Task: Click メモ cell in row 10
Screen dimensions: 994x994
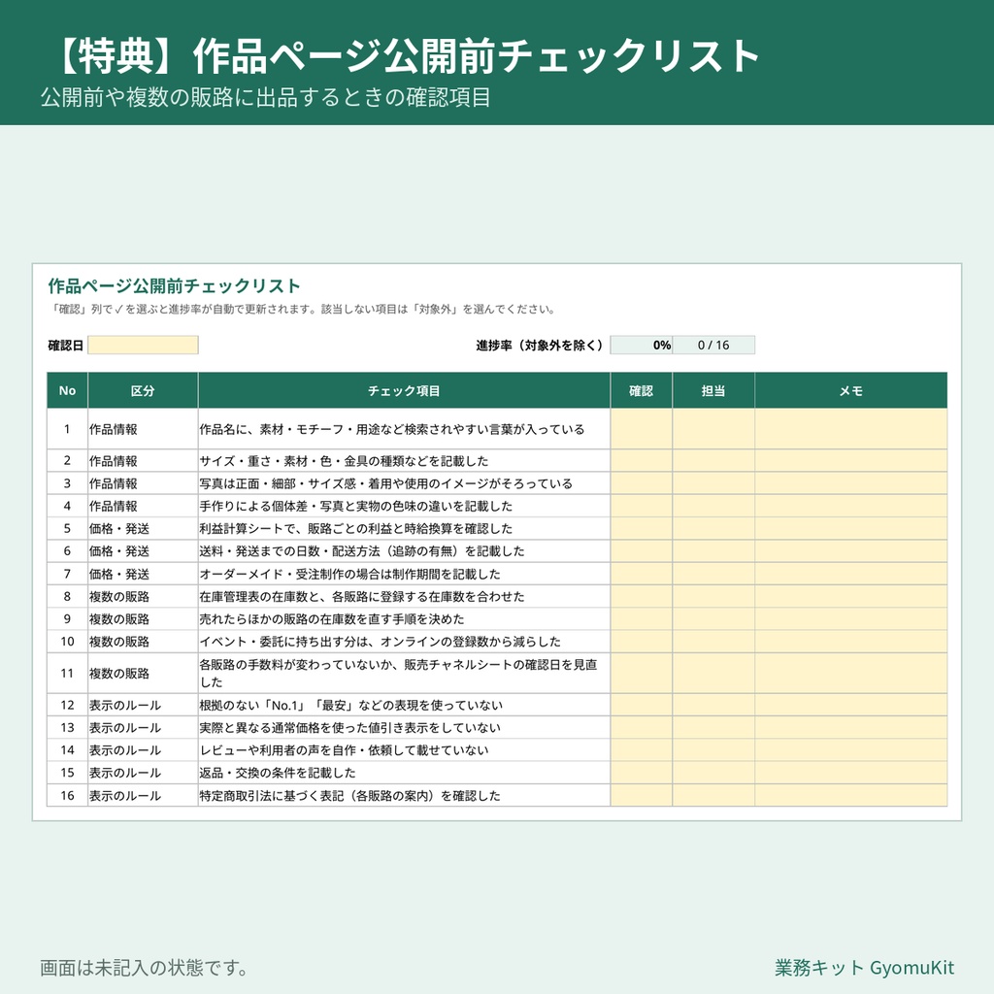Action: click(850, 642)
